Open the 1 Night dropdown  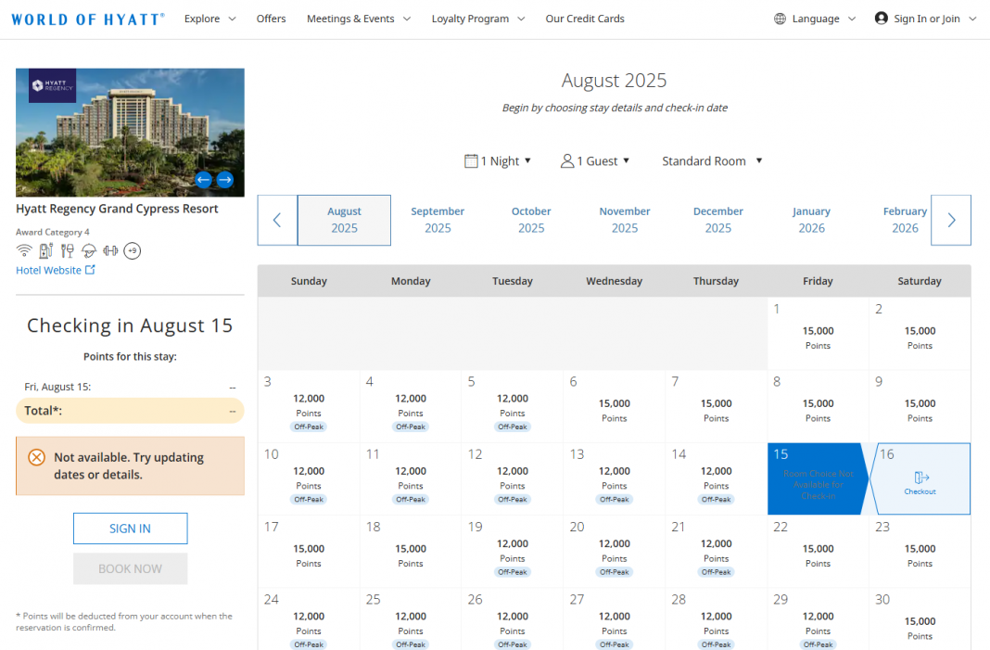[x=498, y=160]
